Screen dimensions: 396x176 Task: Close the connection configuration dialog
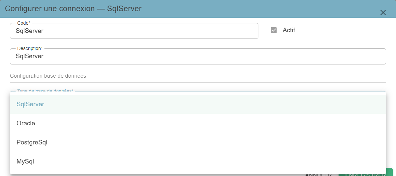(383, 13)
